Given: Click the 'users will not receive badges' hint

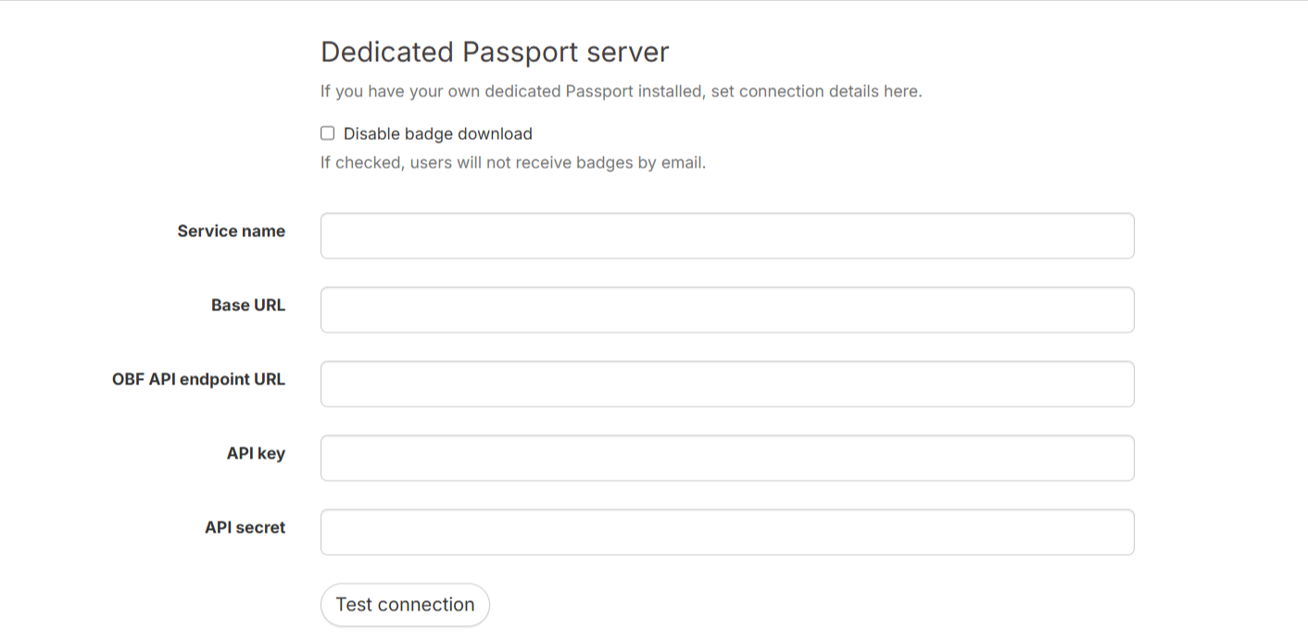Looking at the screenshot, I should click(512, 163).
